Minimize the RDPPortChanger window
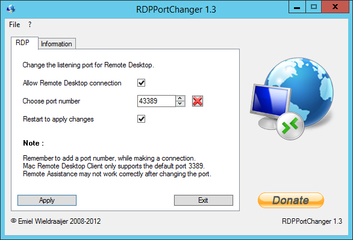The height and width of the screenshot is (240, 353). 297,7
